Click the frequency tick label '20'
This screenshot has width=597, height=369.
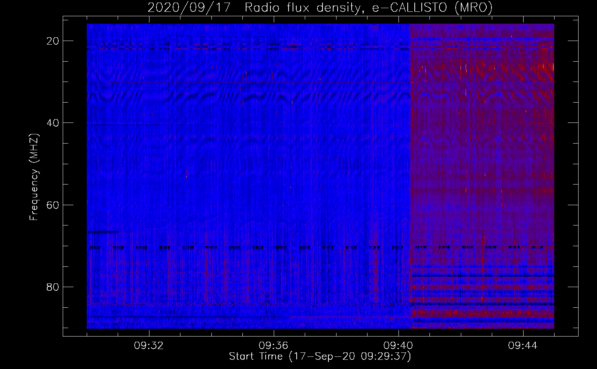click(x=53, y=41)
